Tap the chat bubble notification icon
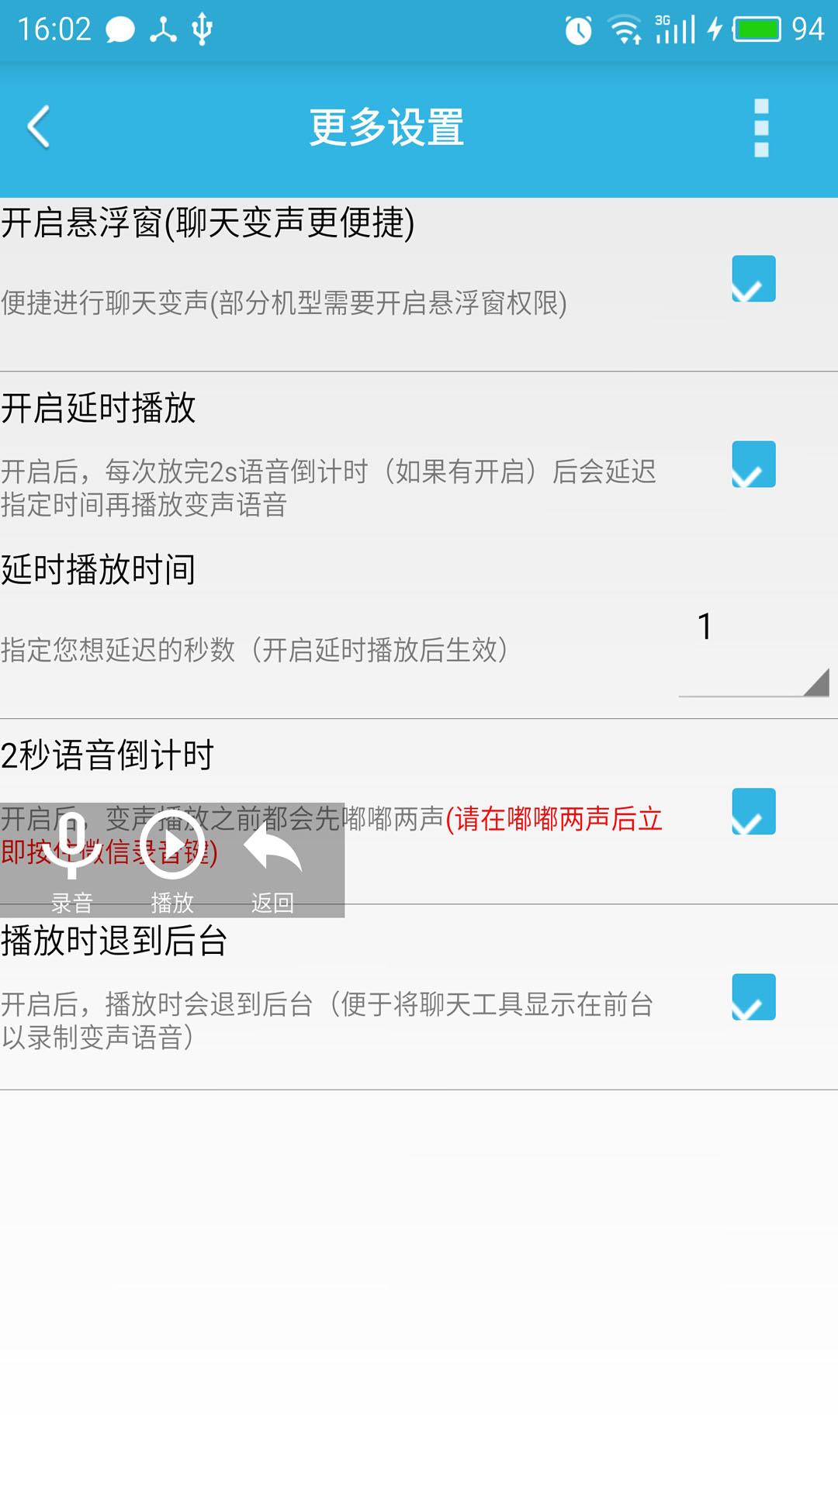 click(x=120, y=30)
